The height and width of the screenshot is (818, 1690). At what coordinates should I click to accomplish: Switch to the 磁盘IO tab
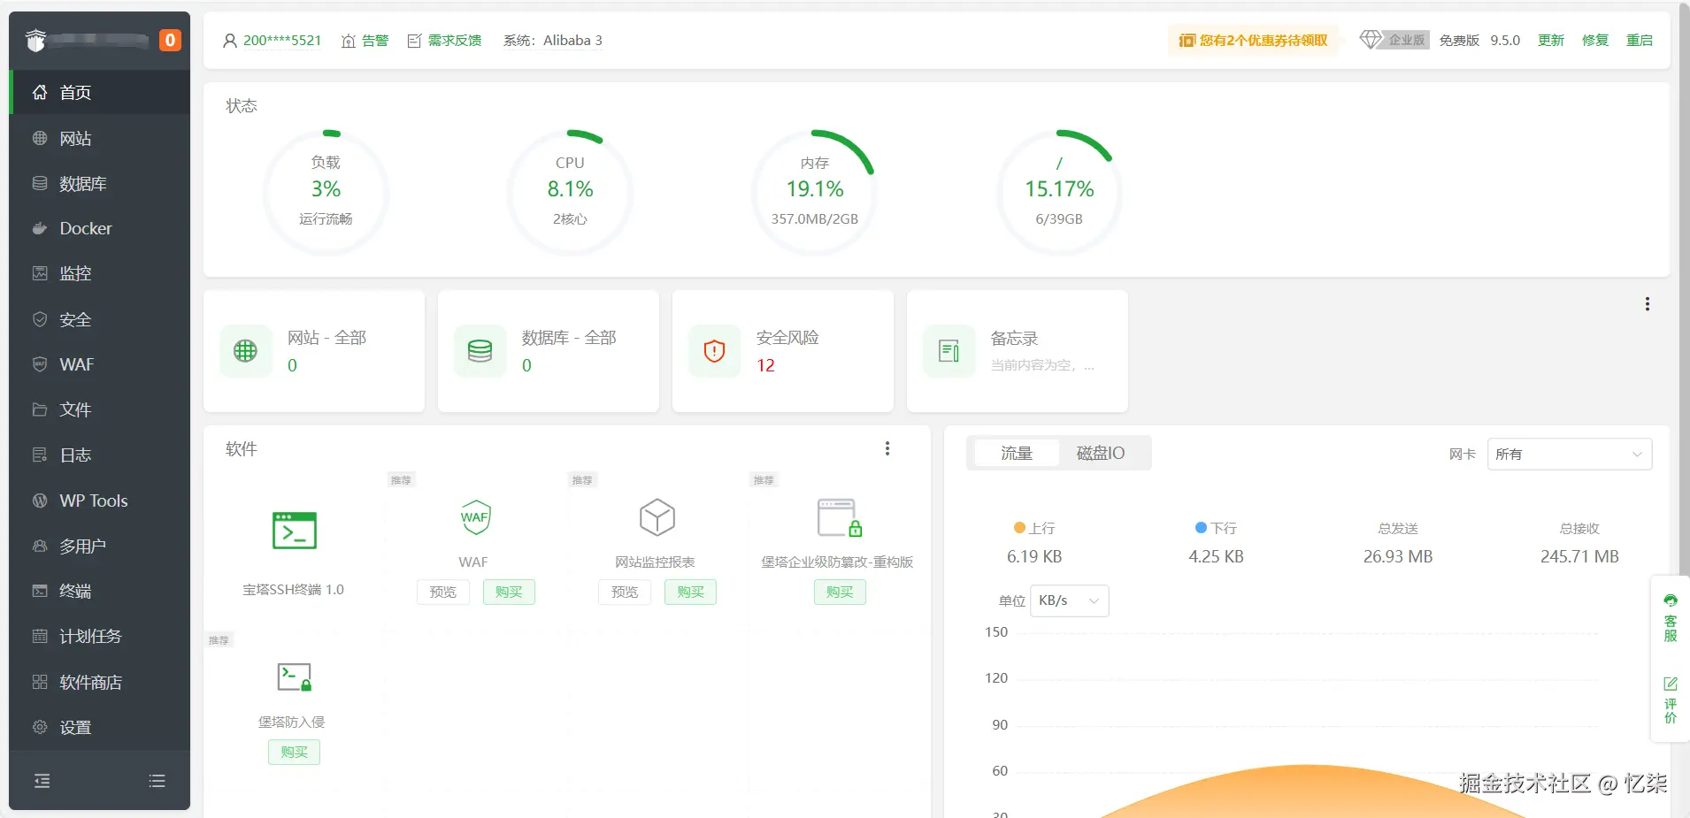click(x=1101, y=453)
